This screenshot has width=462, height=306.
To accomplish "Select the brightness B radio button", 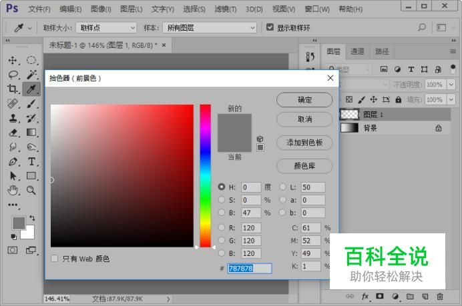I will click(222, 213).
